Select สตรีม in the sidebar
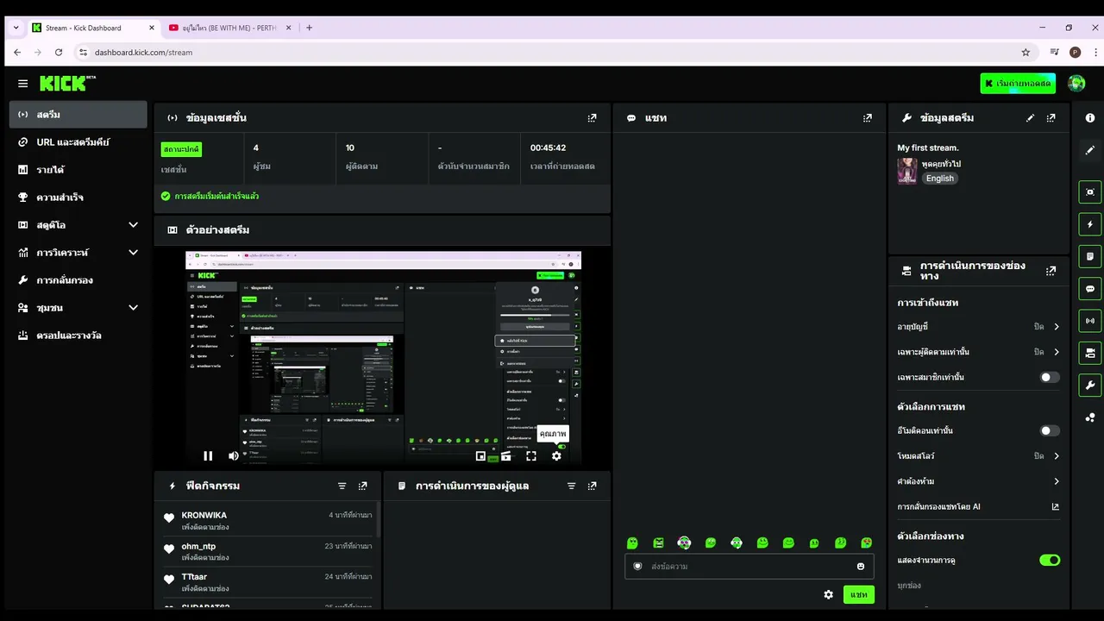 tap(78, 115)
